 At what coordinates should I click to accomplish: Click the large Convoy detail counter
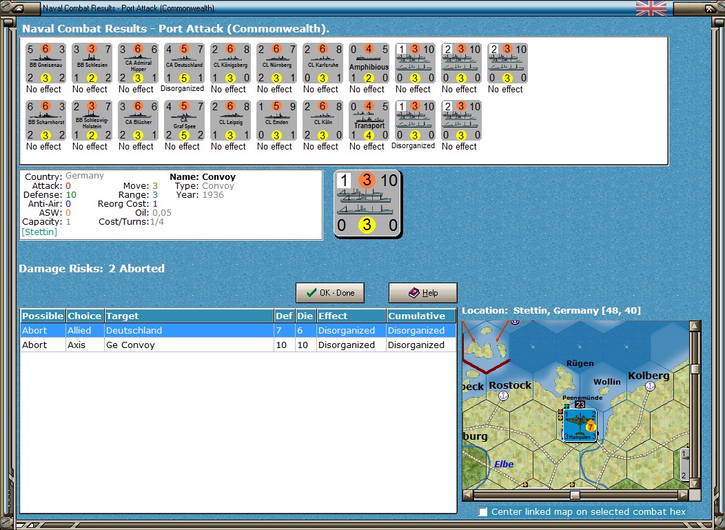(367, 204)
